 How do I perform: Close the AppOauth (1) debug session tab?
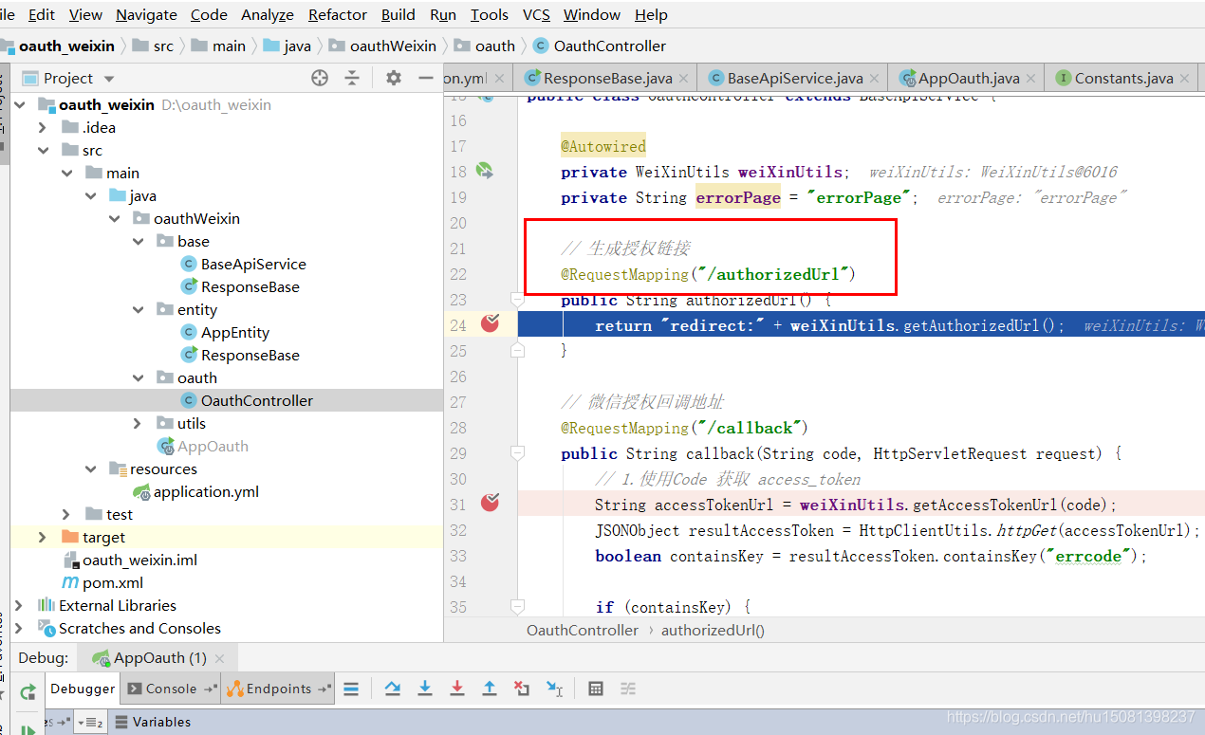220,658
